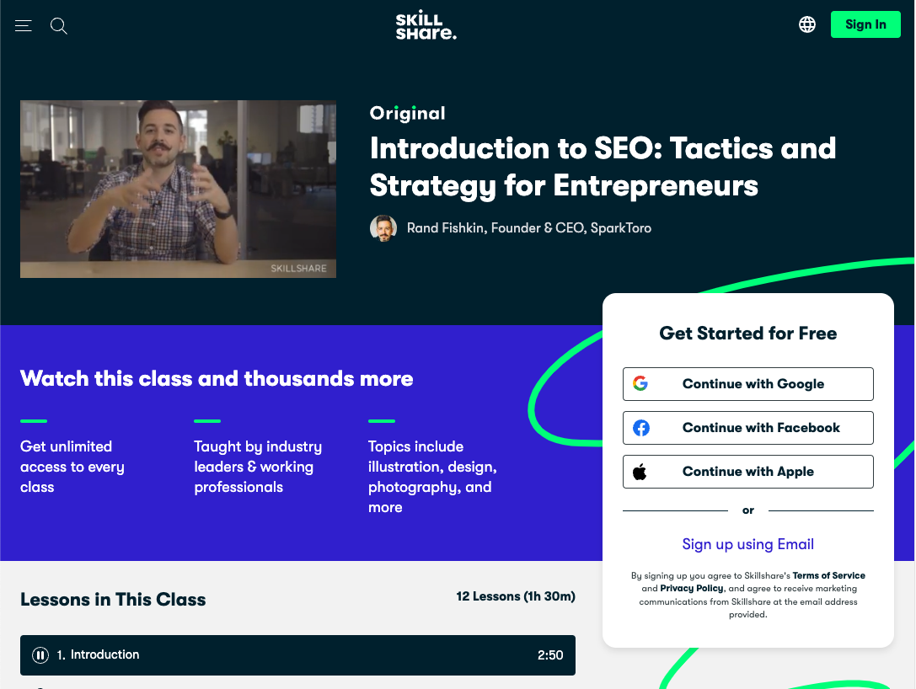Open search with the magnifier icon
The width and height of the screenshot is (916, 689).
tap(58, 26)
